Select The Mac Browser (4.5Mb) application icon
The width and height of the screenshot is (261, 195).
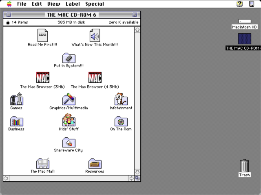click(95, 77)
